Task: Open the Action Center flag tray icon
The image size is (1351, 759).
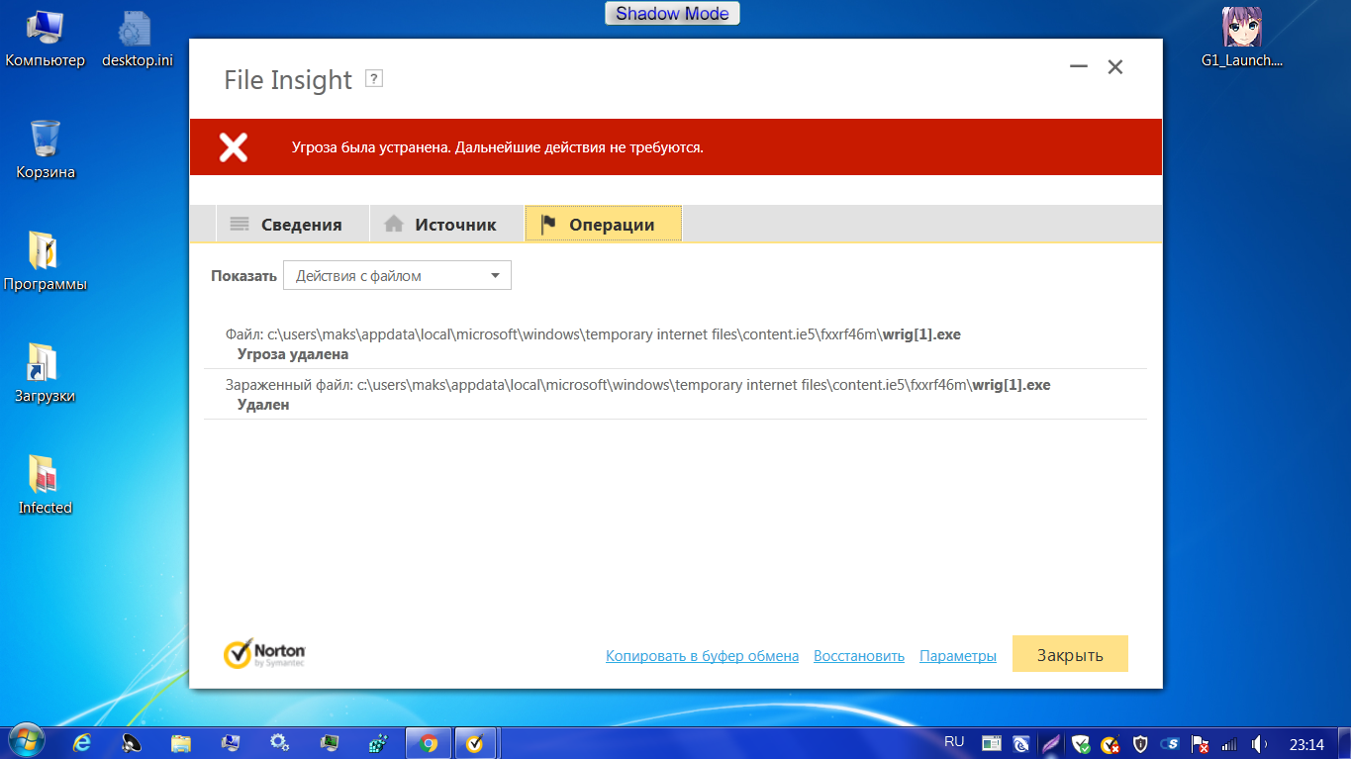Action: (1200, 743)
